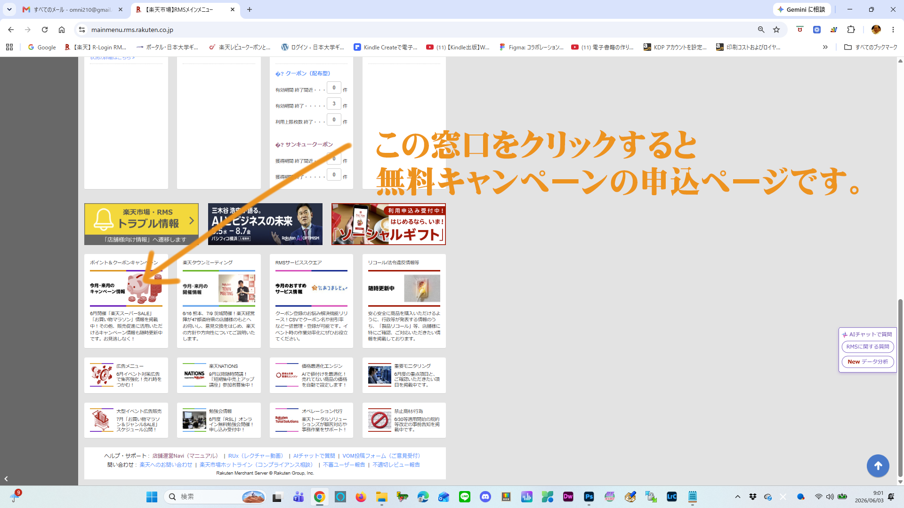This screenshot has height=508, width=904.
Task: Click the taskbar clock showing 9:01
Action: click(869, 497)
